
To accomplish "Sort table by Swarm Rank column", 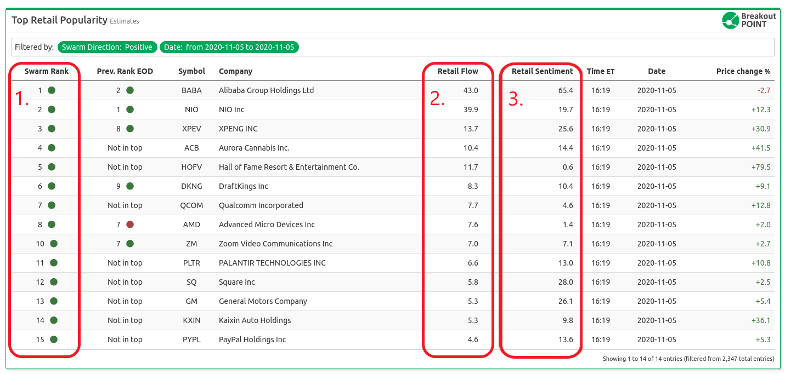I will [47, 71].
